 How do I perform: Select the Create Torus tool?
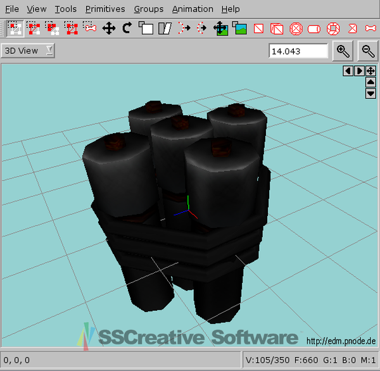pyautogui.click(x=333, y=28)
